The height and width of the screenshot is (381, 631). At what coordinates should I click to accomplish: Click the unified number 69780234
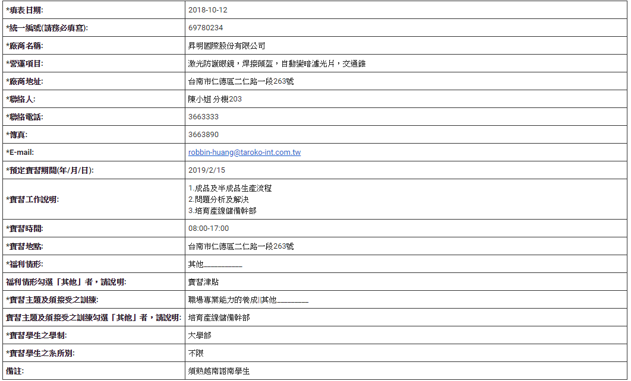pos(206,28)
